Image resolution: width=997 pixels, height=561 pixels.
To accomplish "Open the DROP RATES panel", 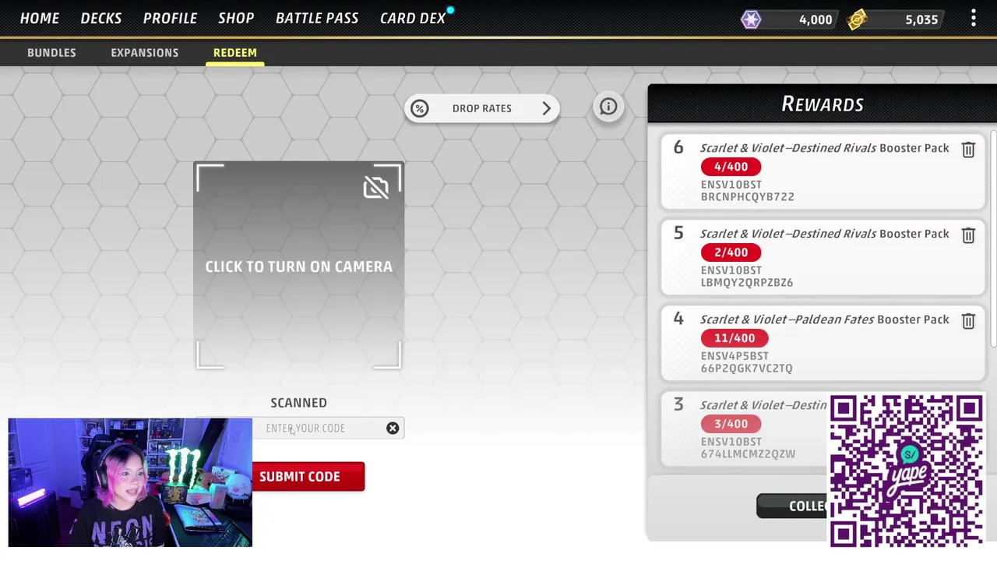I will (481, 108).
